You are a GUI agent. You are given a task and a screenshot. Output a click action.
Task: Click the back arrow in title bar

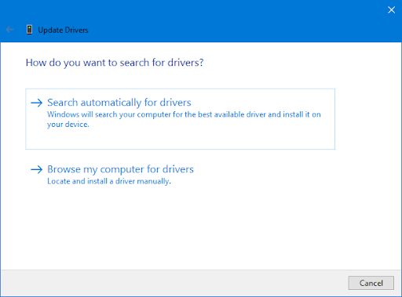[9, 30]
